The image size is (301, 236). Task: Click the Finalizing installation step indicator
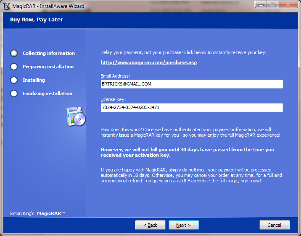tap(14, 93)
